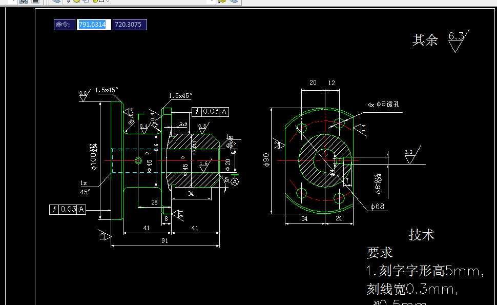Click the blue stacked-layers icon on left toolbar

click(x=56, y=2)
